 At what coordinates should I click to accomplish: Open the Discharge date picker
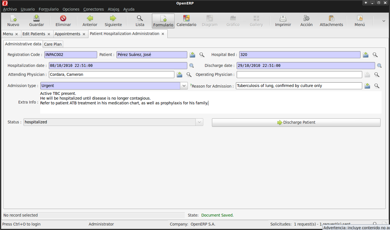[x=379, y=65]
